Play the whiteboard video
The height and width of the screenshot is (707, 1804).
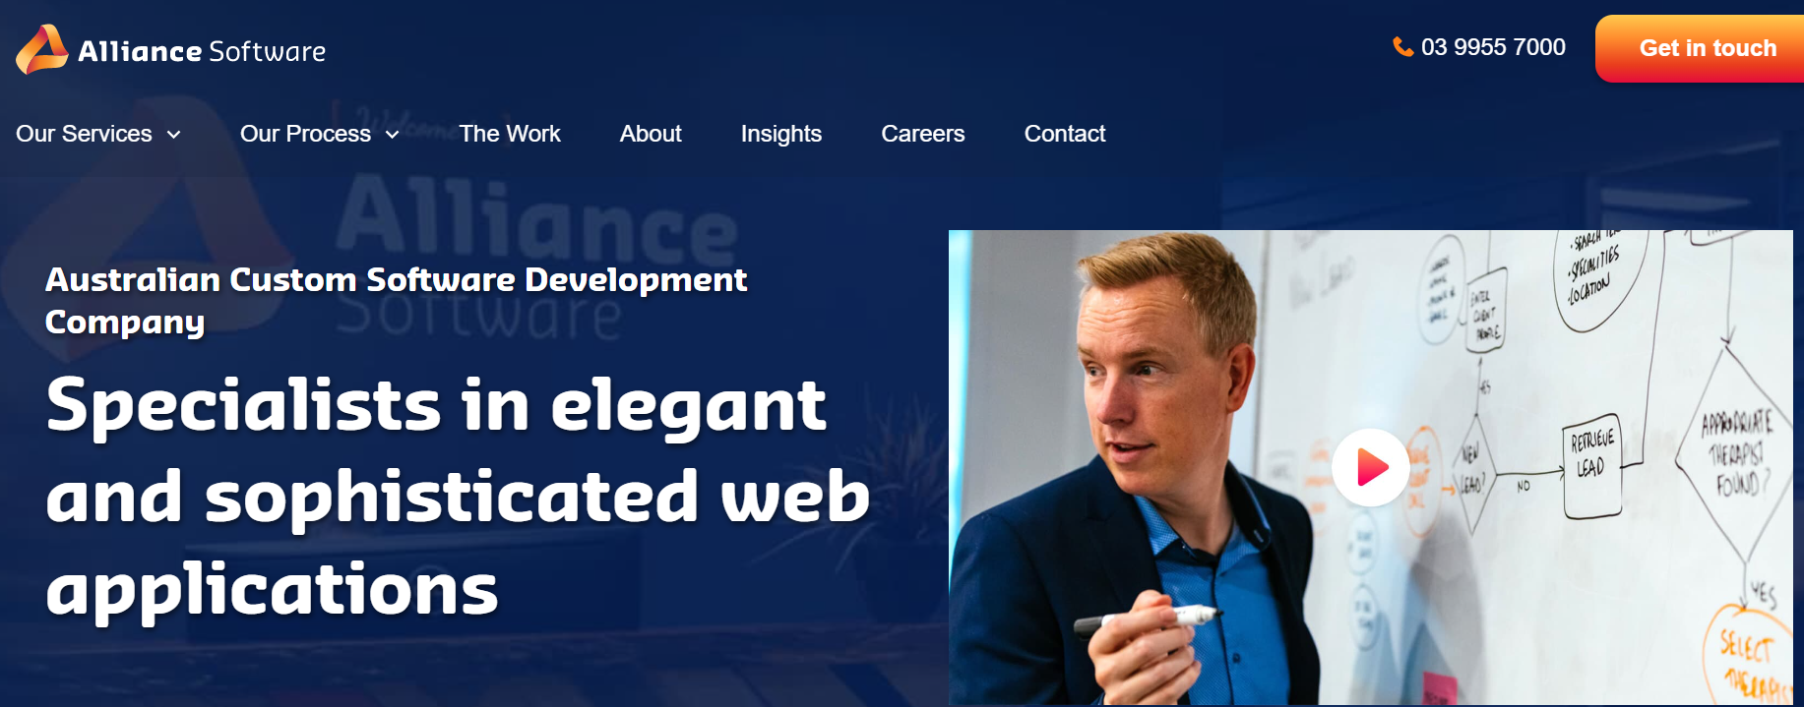(1370, 467)
